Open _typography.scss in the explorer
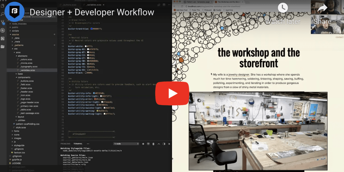The height and width of the screenshot is (172, 344). 28,67
